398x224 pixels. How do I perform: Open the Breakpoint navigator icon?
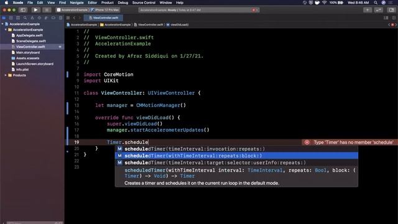tap(53, 18)
